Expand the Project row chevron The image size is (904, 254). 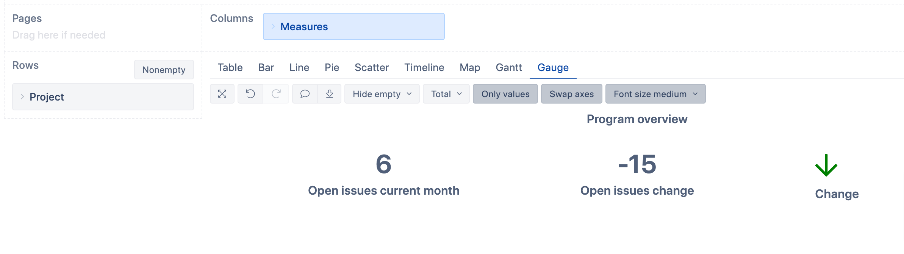22,97
